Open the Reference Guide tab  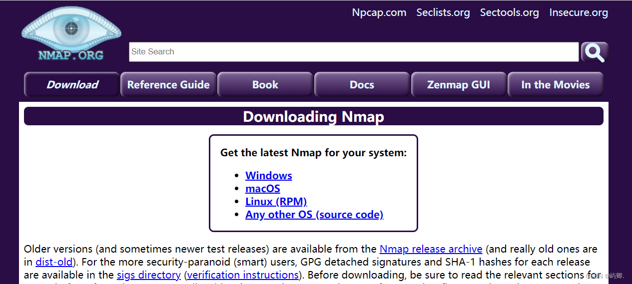(168, 84)
